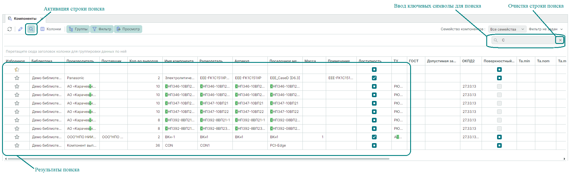Expand the Фильтр не задан dropdown
570x176 pixels.
tap(545, 29)
